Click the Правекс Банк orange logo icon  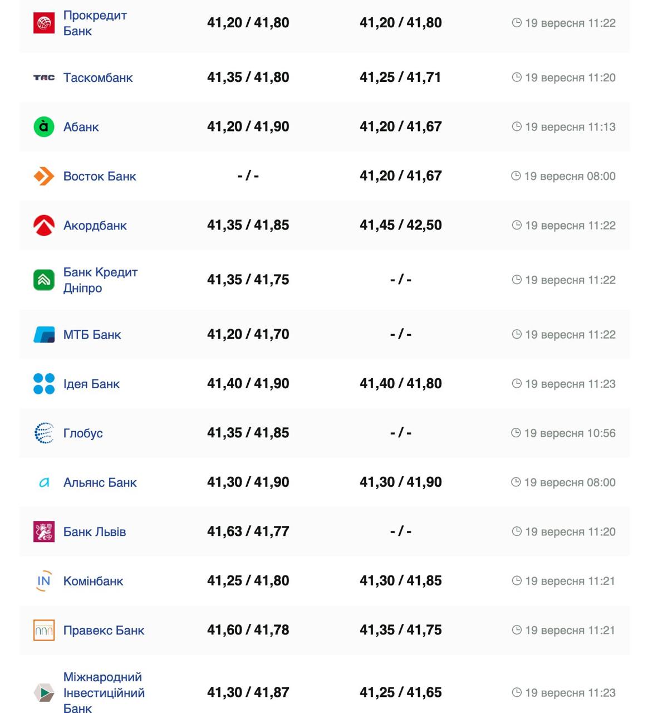click(x=44, y=630)
